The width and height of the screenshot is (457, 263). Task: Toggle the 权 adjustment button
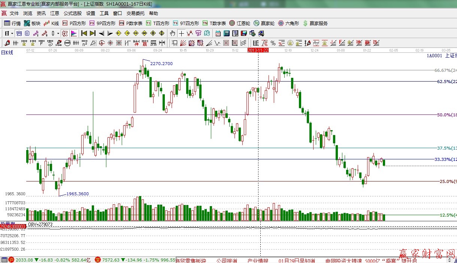coord(65,33)
